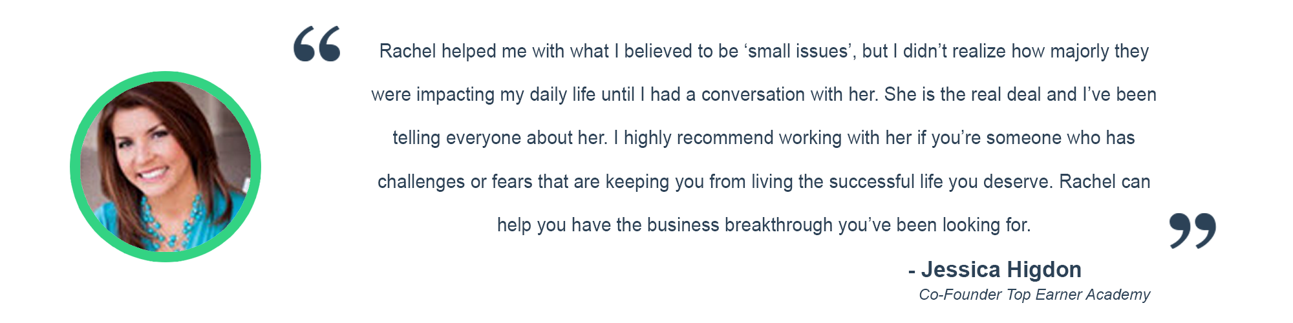Click Jessica Higdon's circular profile photo
Image resolution: width=1293 pixels, height=323 pixels.
pyautogui.click(x=166, y=167)
